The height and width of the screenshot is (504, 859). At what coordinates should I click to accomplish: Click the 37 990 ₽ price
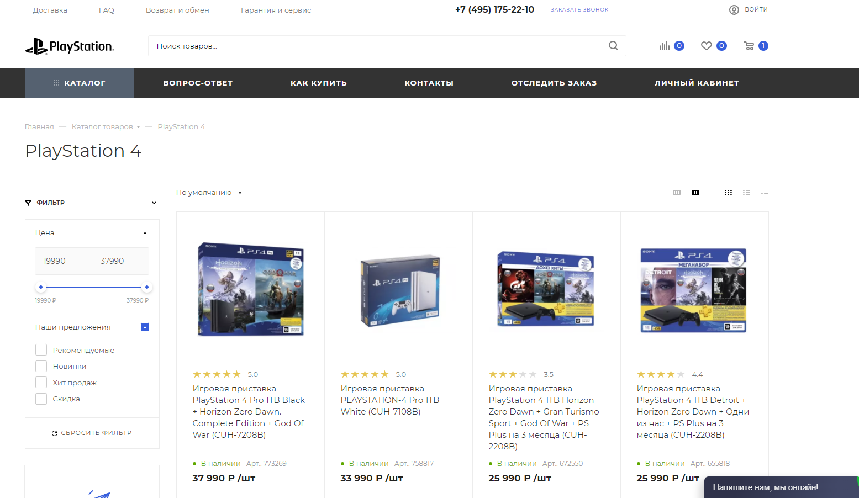point(224,478)
